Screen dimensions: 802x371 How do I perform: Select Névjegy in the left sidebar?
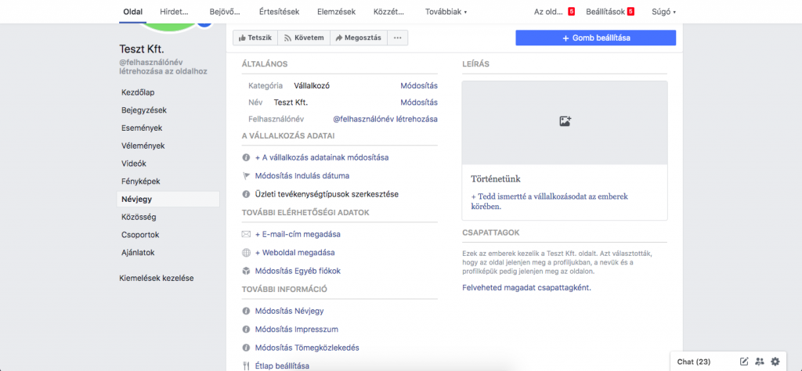(168, 200)
